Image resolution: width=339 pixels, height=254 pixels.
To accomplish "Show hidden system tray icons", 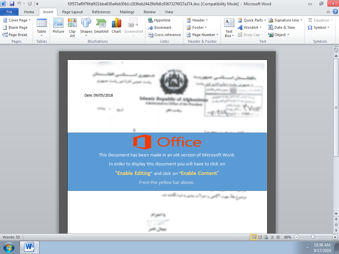I will [x=307, y=248].
